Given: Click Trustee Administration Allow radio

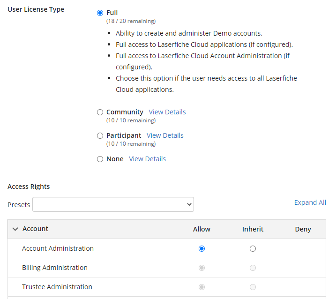Looking at the screenshot, I should coord(202,287).
